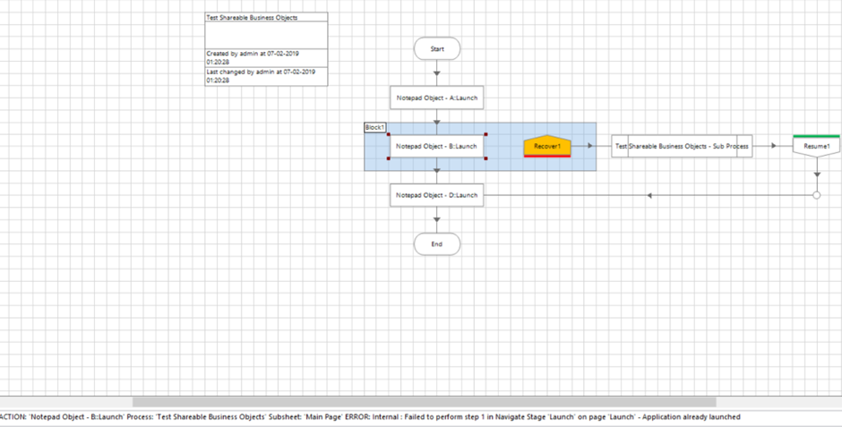The width and height of the screenshot is (842, 427).
Task: Click the error message in the status bar
Action: [370, 417]
